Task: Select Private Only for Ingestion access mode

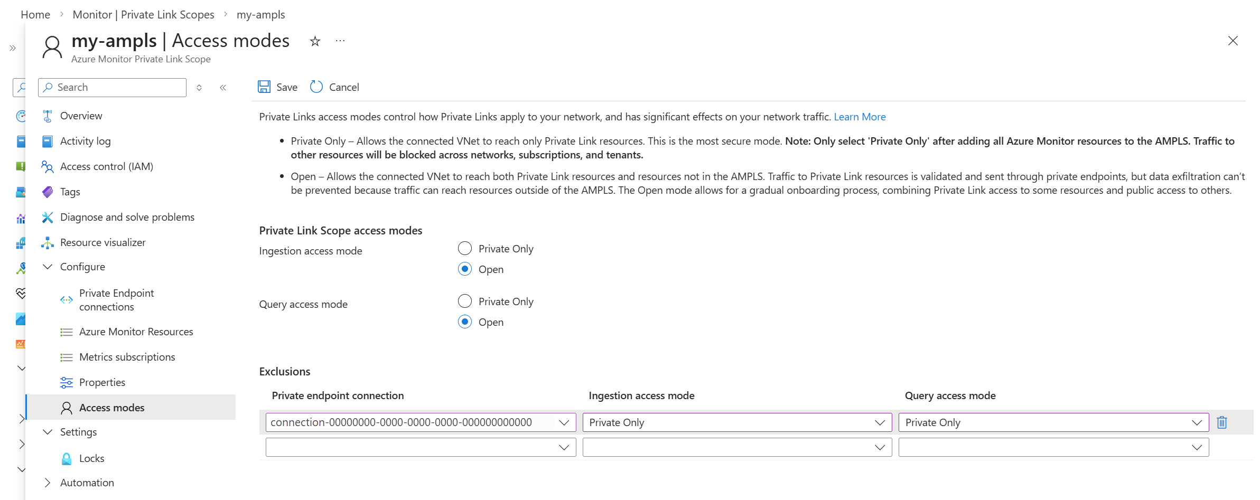Action: [x=465, y=248]
